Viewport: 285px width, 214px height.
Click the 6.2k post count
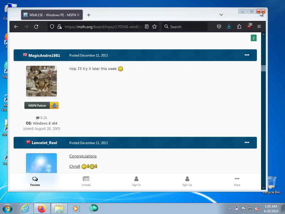click(x=42, y=118)
